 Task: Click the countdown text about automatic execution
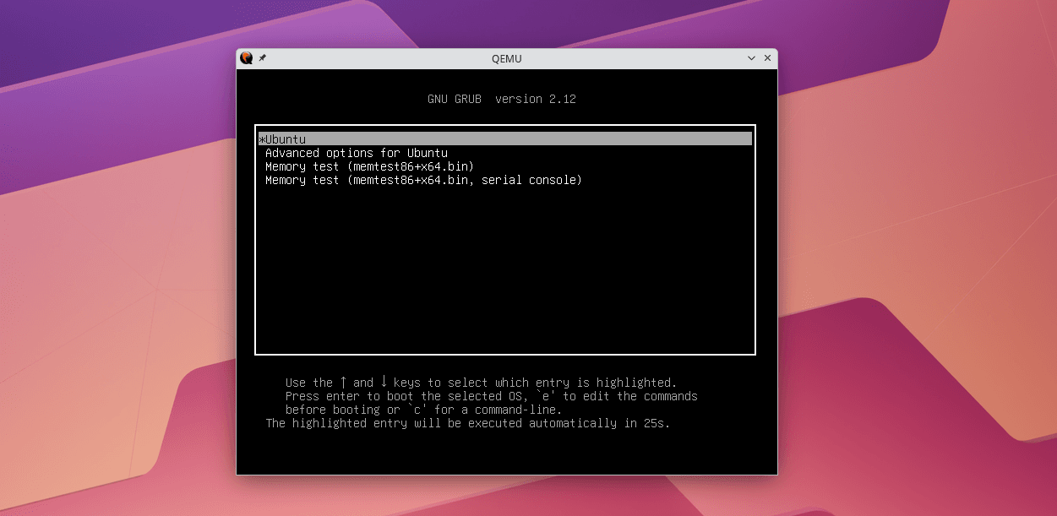(468, 423)
